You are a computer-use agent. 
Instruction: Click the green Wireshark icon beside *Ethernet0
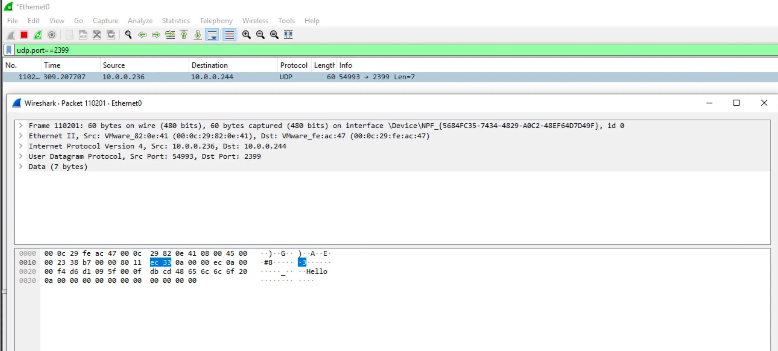click(x=9, y=6)
